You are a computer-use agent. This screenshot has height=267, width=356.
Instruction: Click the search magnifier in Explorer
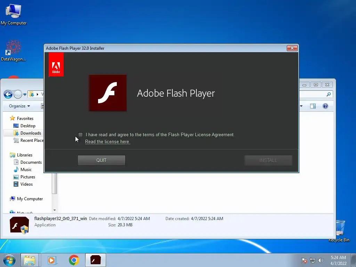[328, 94]
